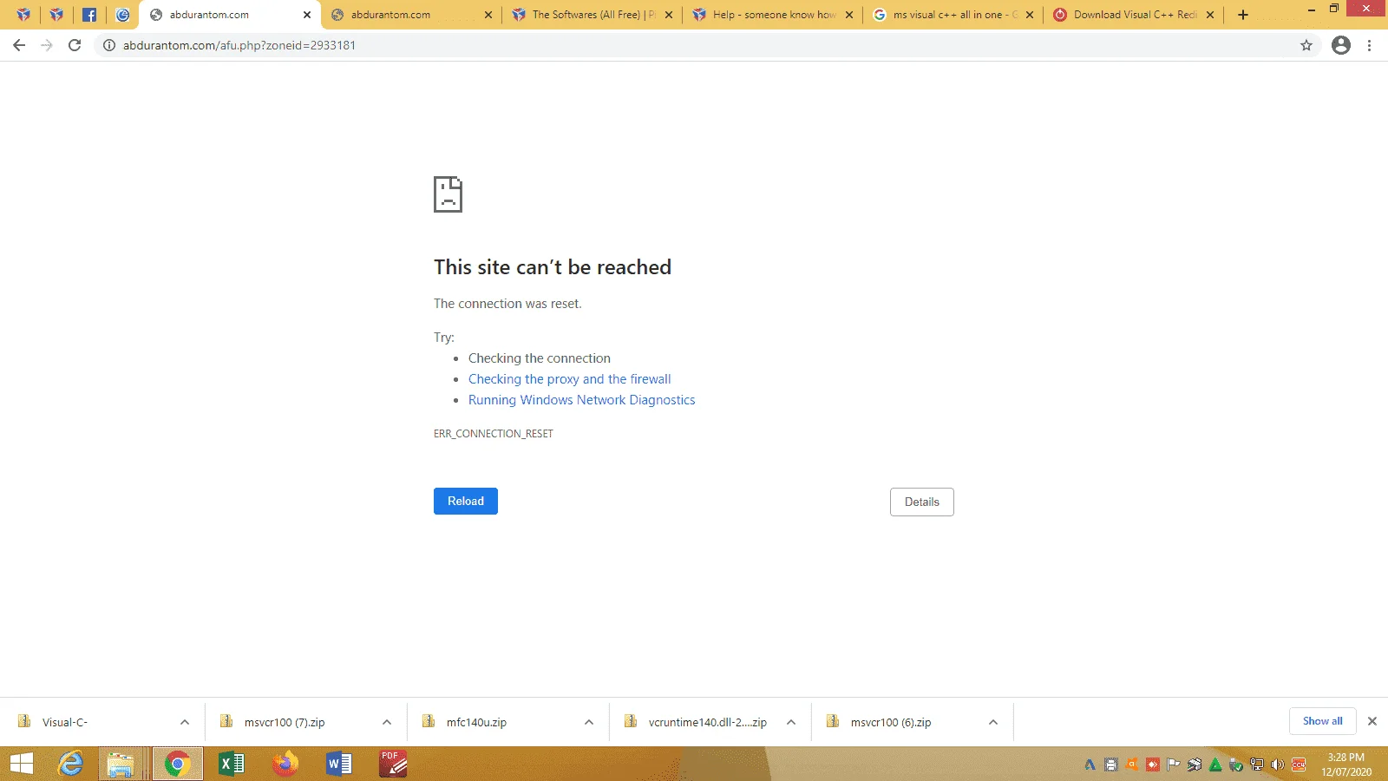Open a new tab

tap(1243, 15)
